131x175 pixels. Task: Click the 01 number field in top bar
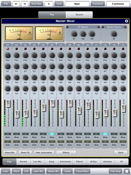point(16,4)
